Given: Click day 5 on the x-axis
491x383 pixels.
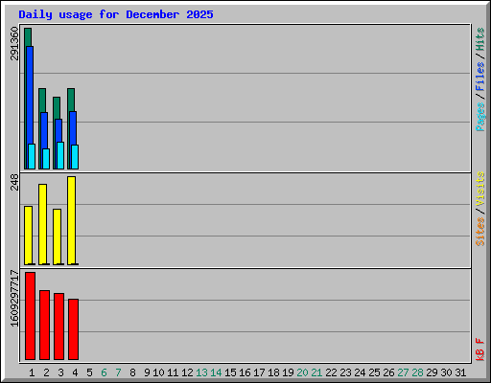Looking at the screenshot, I should pos(89,372).
